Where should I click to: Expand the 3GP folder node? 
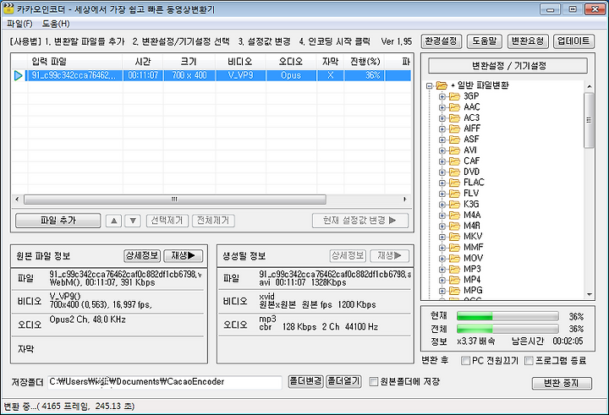442,96
